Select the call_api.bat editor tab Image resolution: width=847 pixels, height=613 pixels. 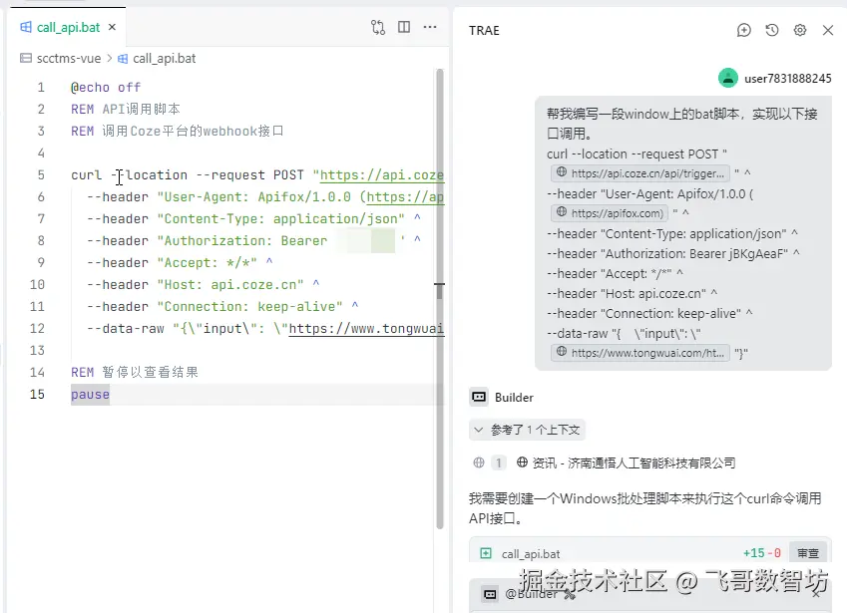coord(68,27)
